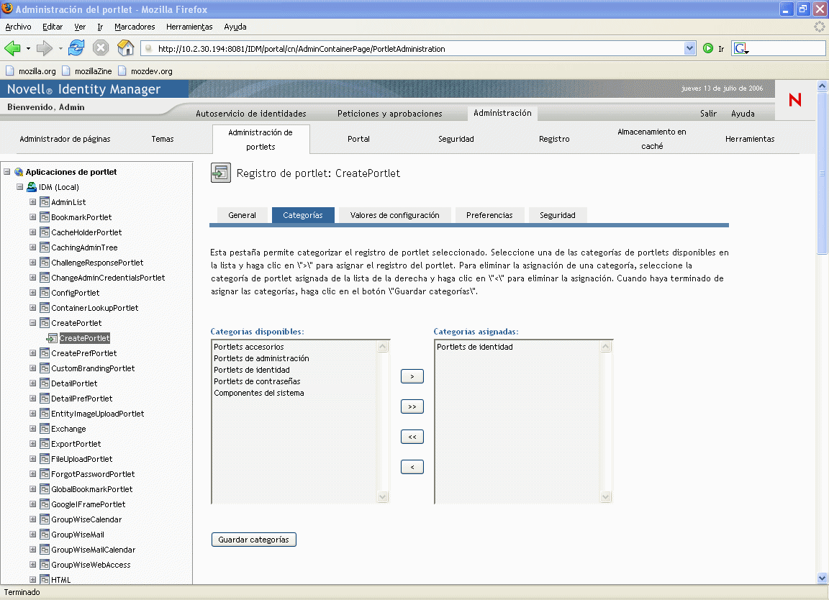Remove the selected category with < button

pos(412,467)
